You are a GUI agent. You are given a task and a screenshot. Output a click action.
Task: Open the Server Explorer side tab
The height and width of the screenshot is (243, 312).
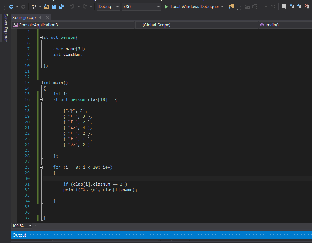tap(6, 28)
